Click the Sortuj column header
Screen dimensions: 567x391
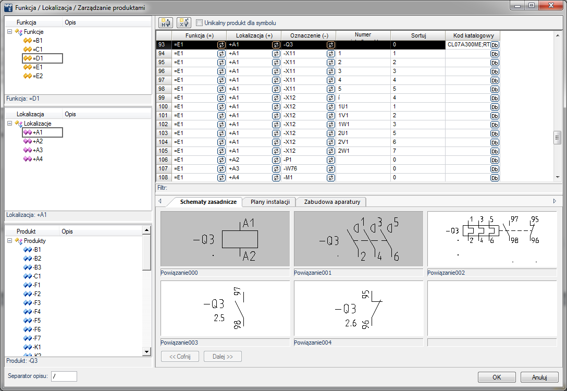(418, 35)
